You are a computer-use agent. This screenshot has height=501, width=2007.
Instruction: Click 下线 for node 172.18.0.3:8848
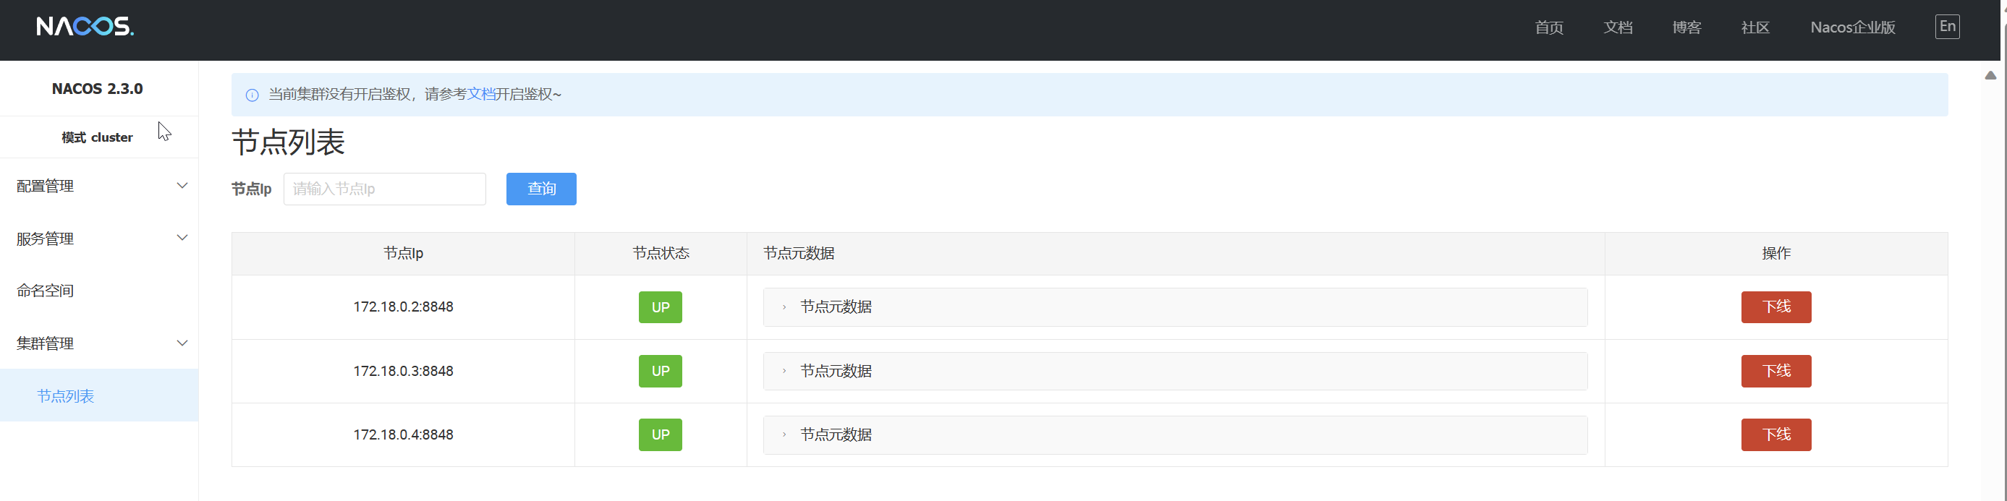coord(1775,371)
